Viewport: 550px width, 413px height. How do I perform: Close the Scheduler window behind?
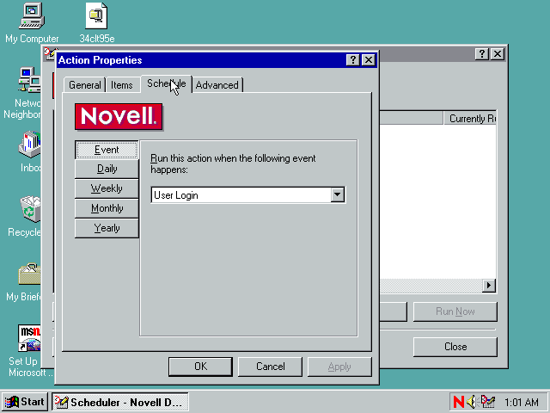498,54
